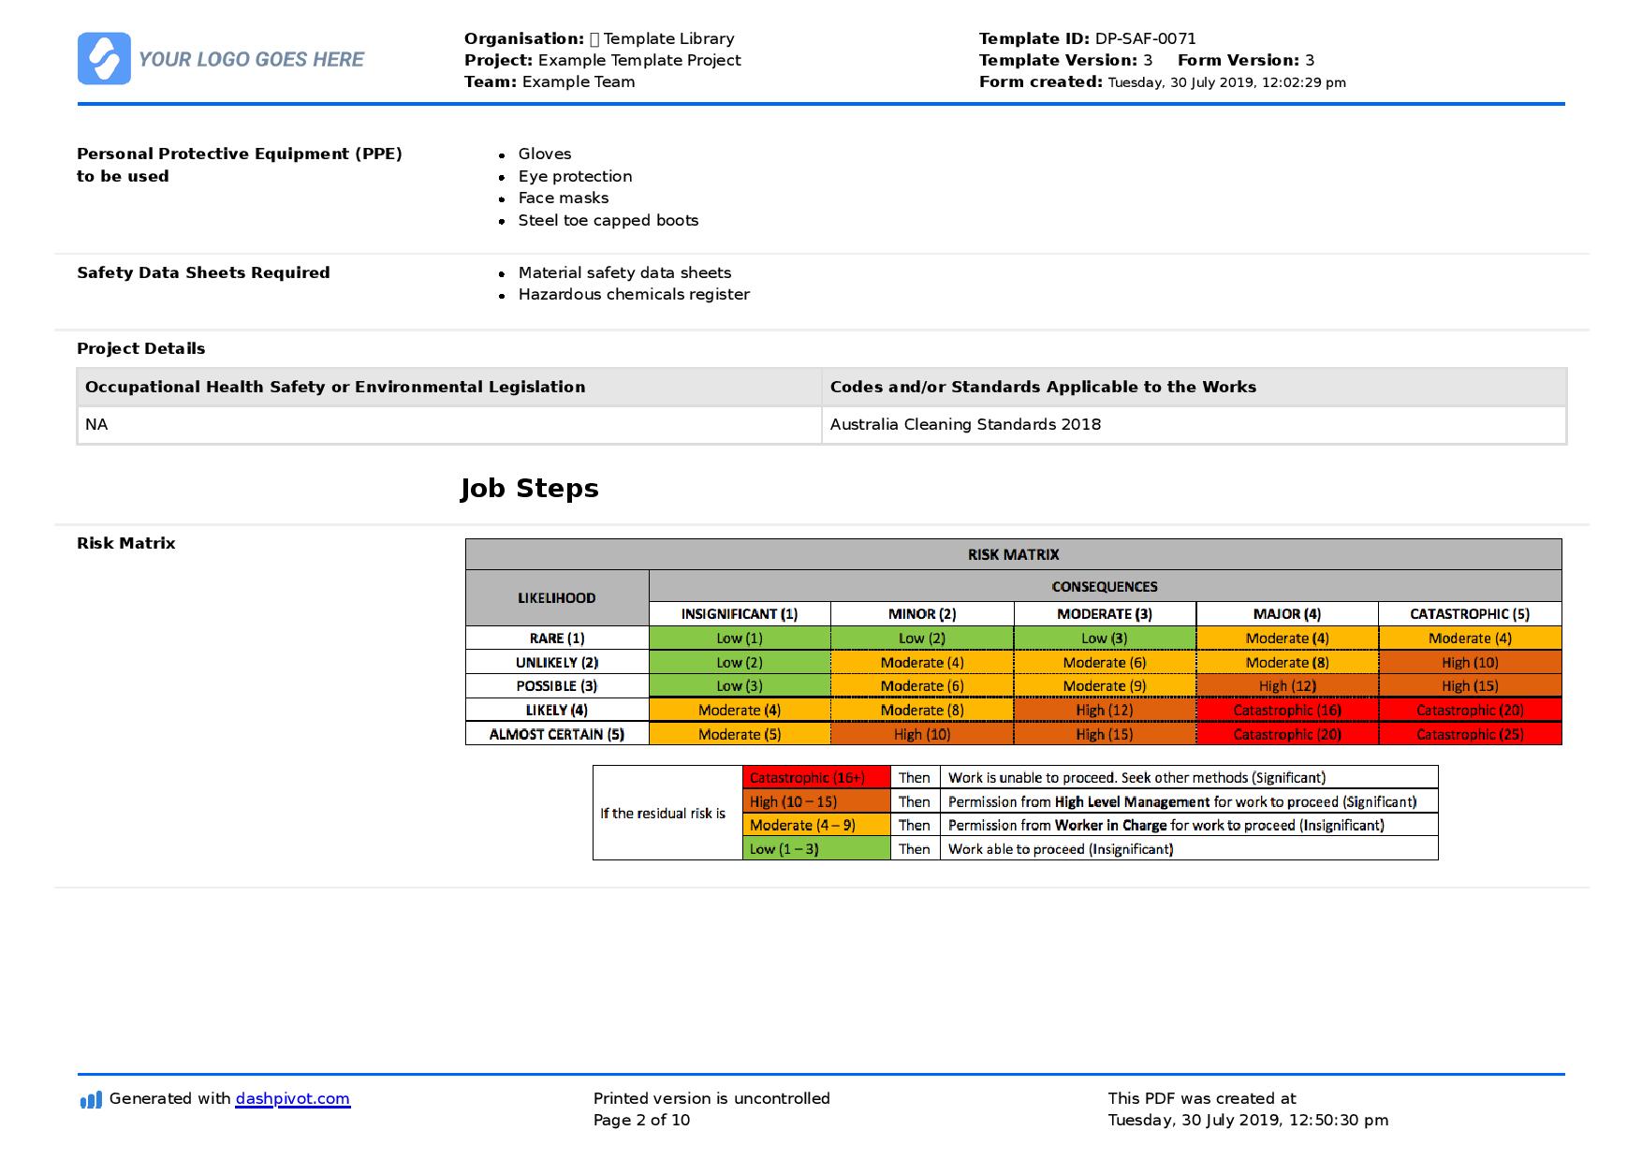This screenshot has height=1160, width=1642.
Task: Click the Catastrophic (16+) legend swatch
Action: click(815, 778)
